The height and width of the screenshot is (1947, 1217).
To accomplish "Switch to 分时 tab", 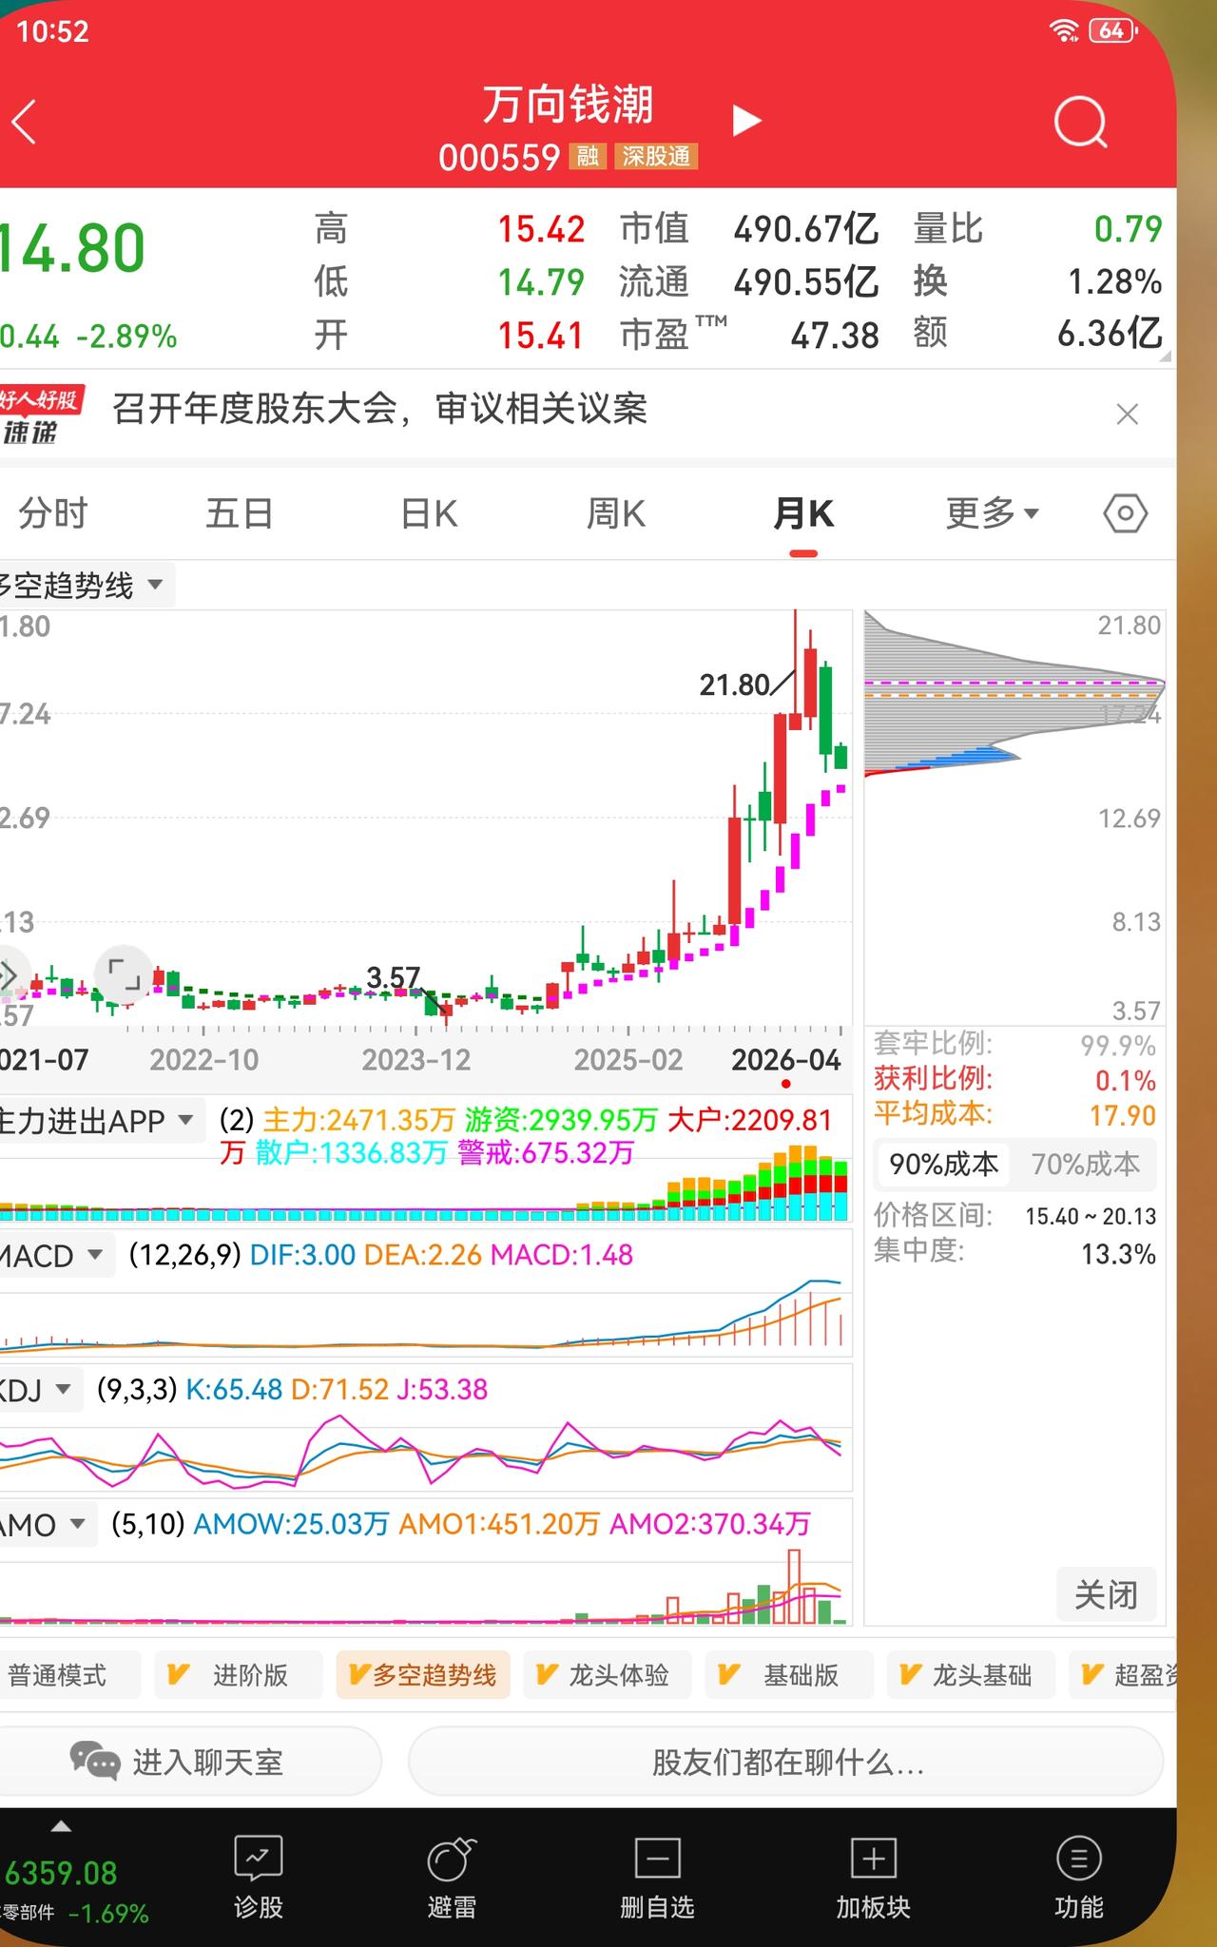I will (x=52, y=513).
